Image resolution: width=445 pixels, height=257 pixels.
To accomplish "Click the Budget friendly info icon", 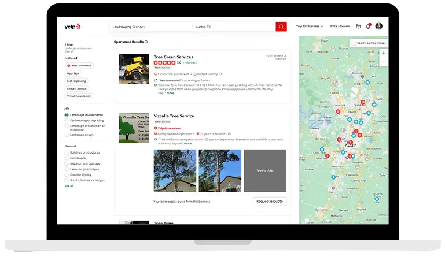I will point(220,75).
